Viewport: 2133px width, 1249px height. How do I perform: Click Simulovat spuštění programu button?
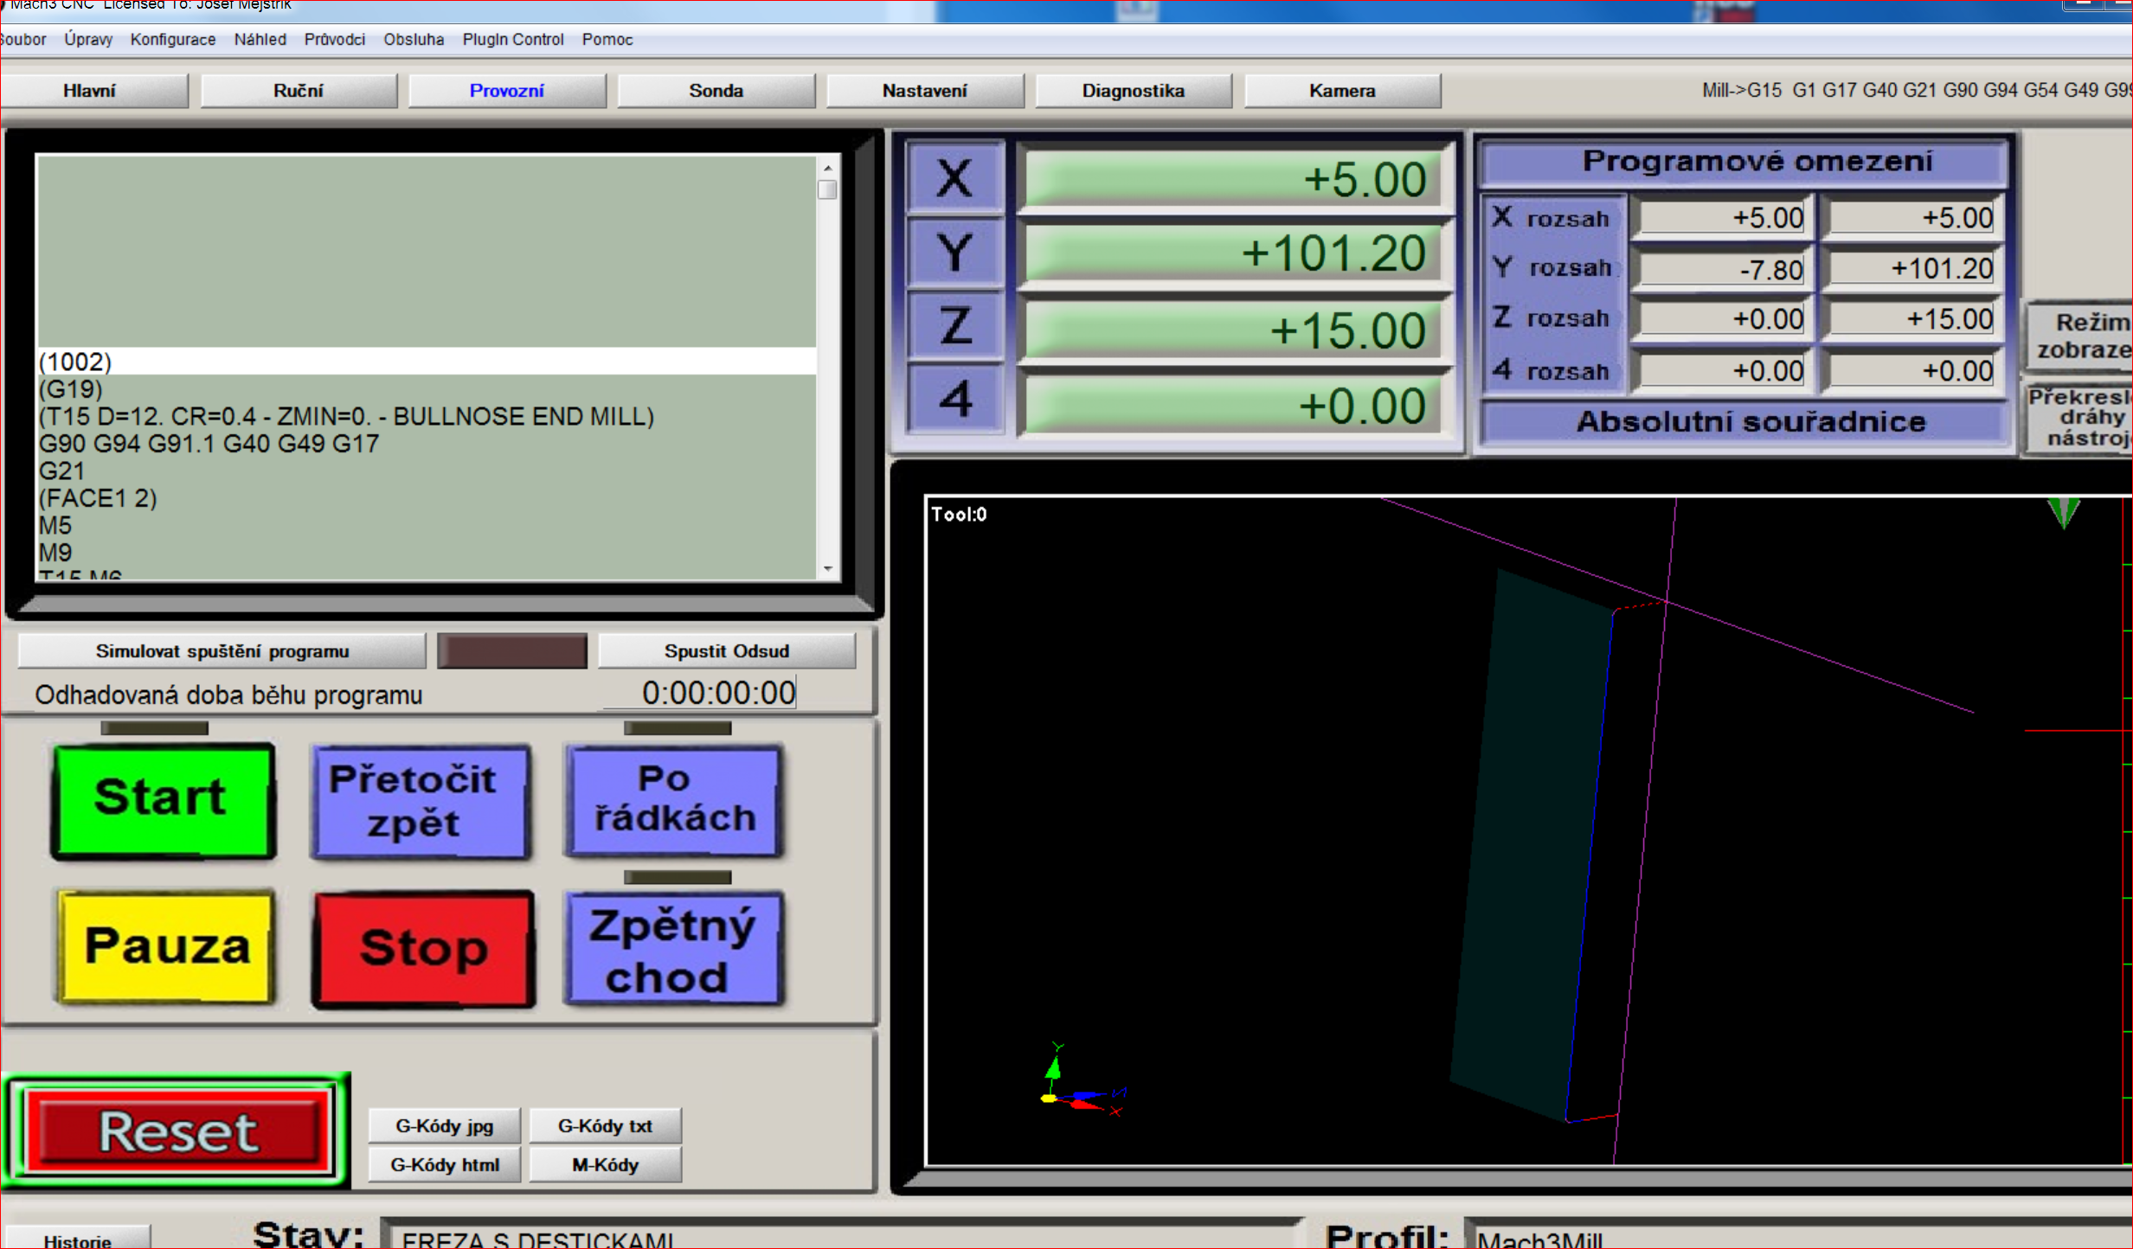[222, 651]
